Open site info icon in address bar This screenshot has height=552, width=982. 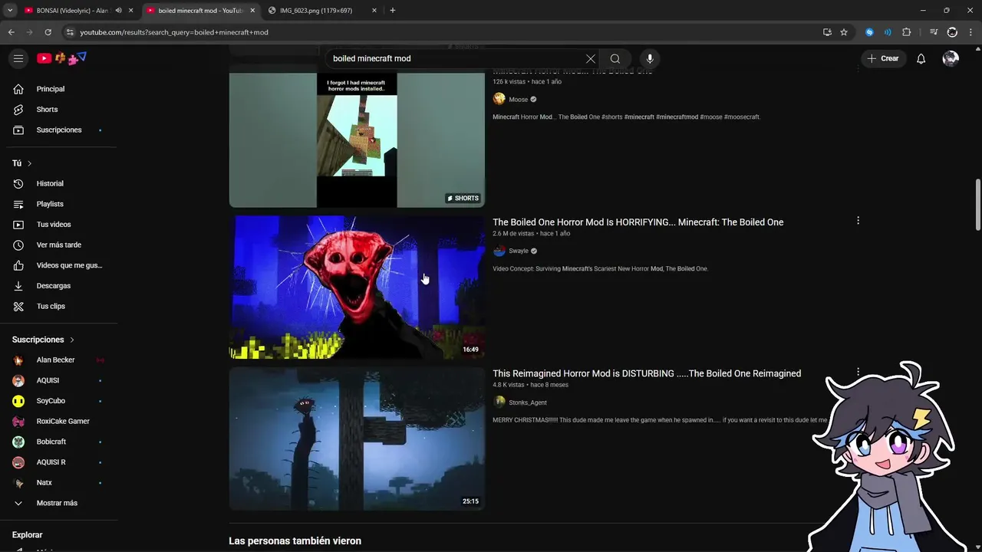click(69, 32)
